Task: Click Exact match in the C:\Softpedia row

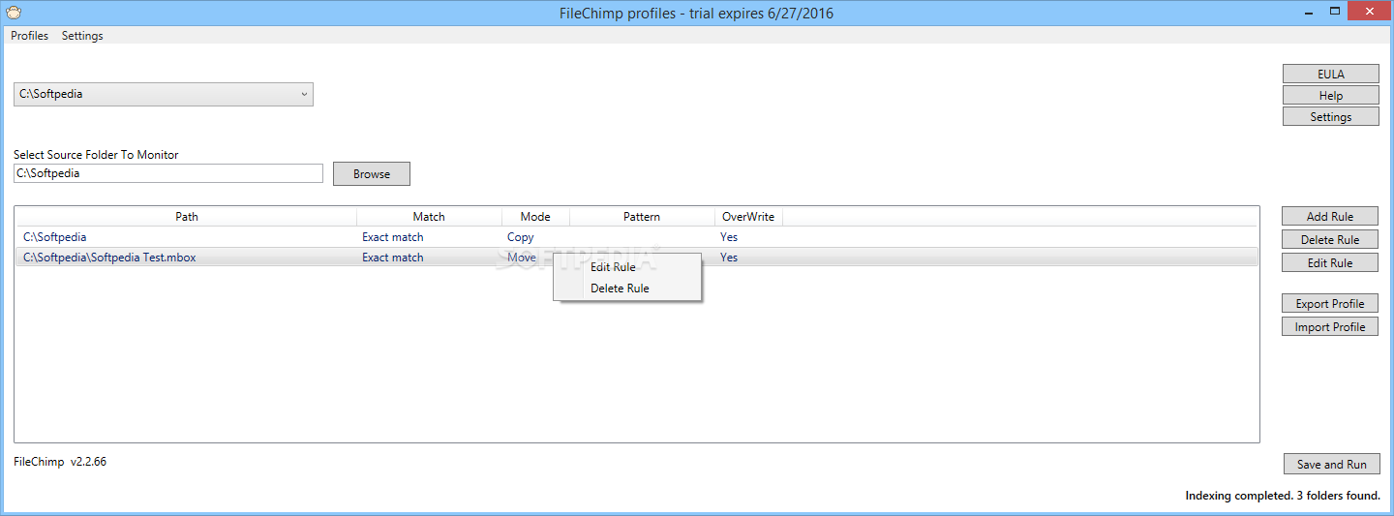Action: tap(393, 237)
